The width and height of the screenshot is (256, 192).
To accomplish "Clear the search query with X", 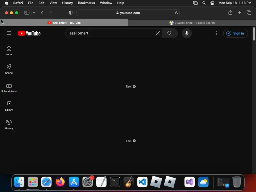I will pyautogui.click(x=158, y=33).
